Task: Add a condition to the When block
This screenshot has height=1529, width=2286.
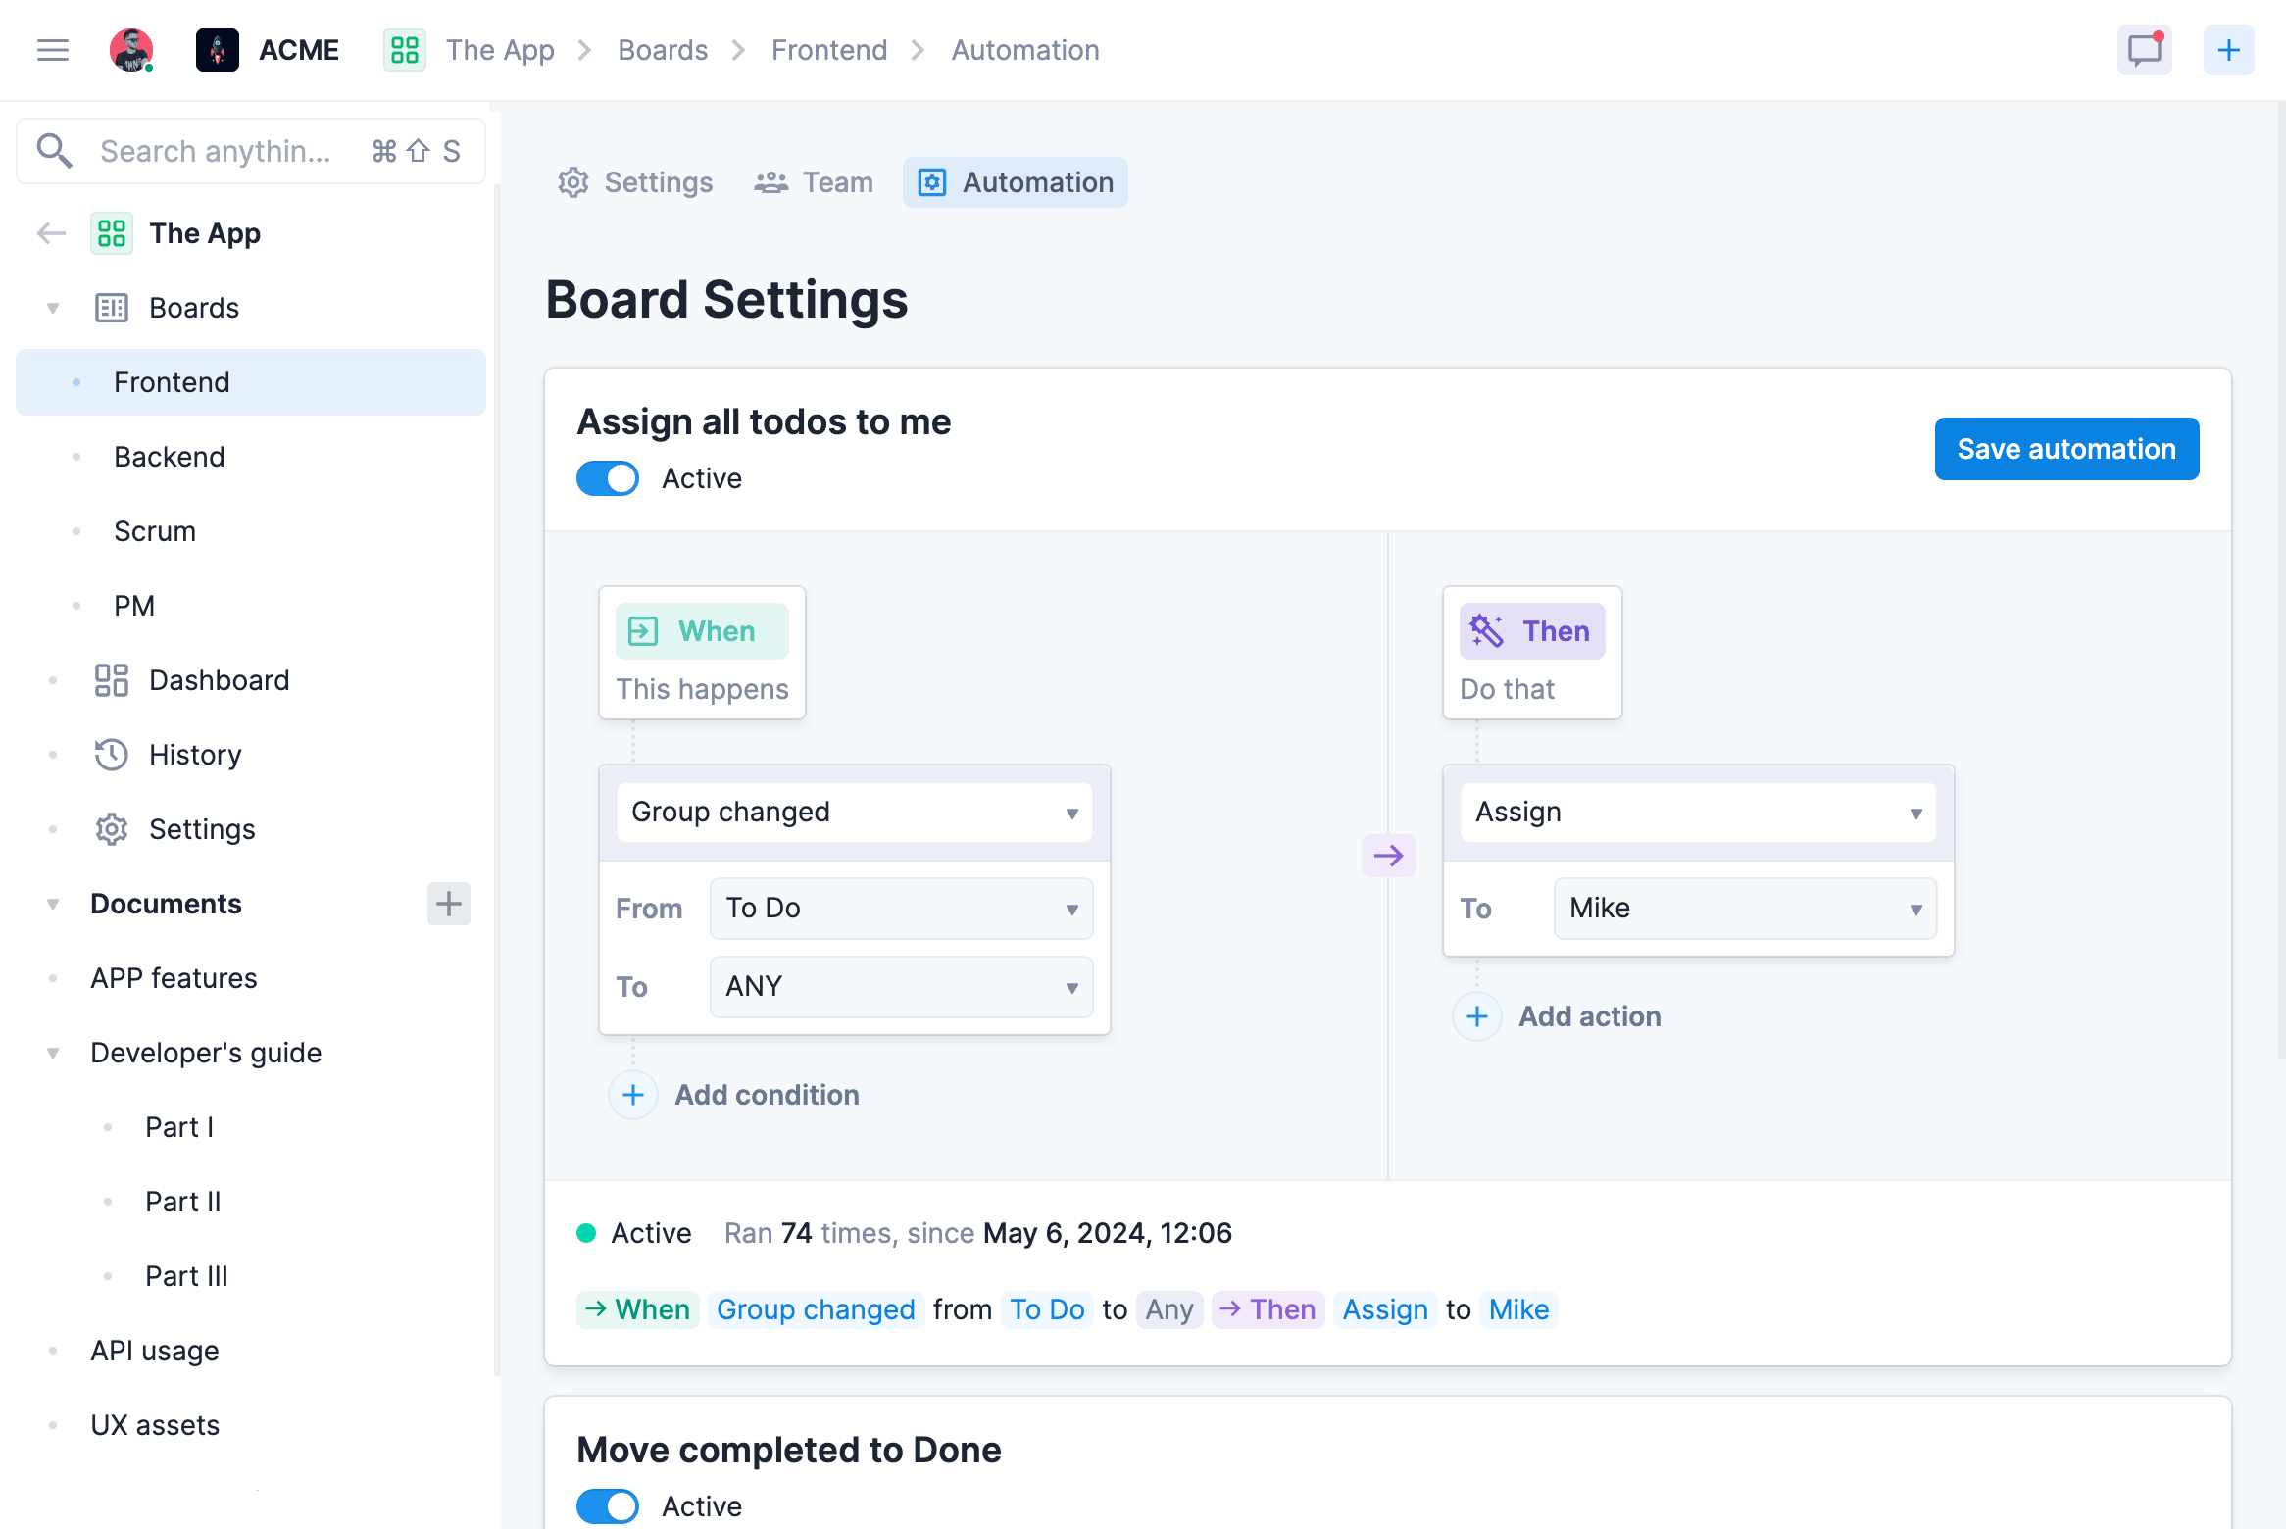Action: coord(735,1095)
